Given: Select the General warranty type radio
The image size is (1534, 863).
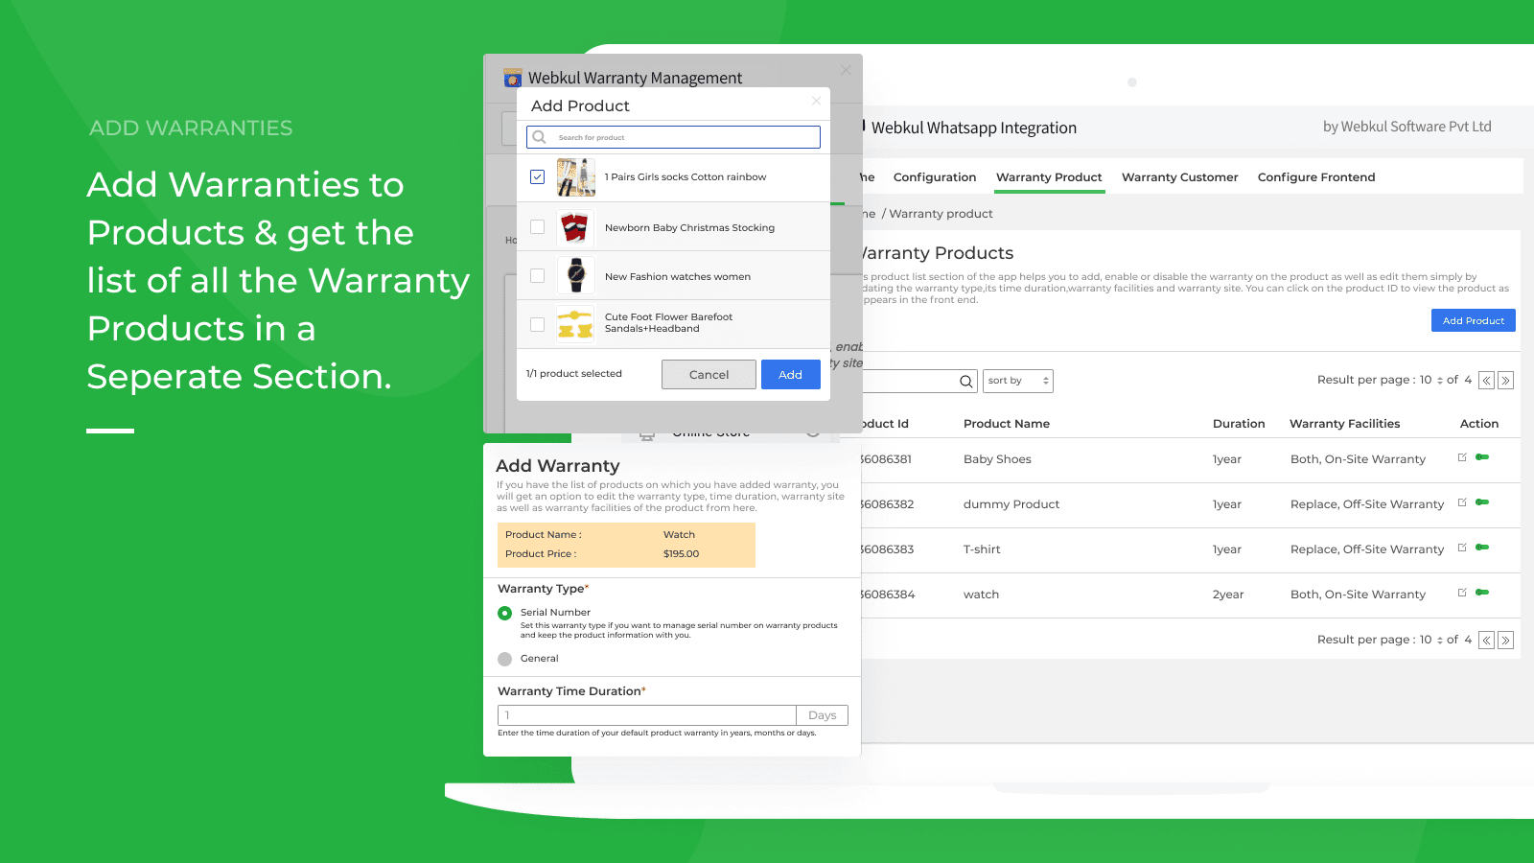Looking at the screenshot, I should pos(505,659).
